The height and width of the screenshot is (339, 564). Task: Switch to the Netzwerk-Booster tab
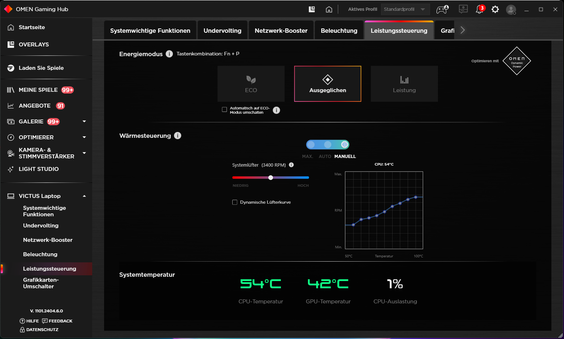(281, 31)
